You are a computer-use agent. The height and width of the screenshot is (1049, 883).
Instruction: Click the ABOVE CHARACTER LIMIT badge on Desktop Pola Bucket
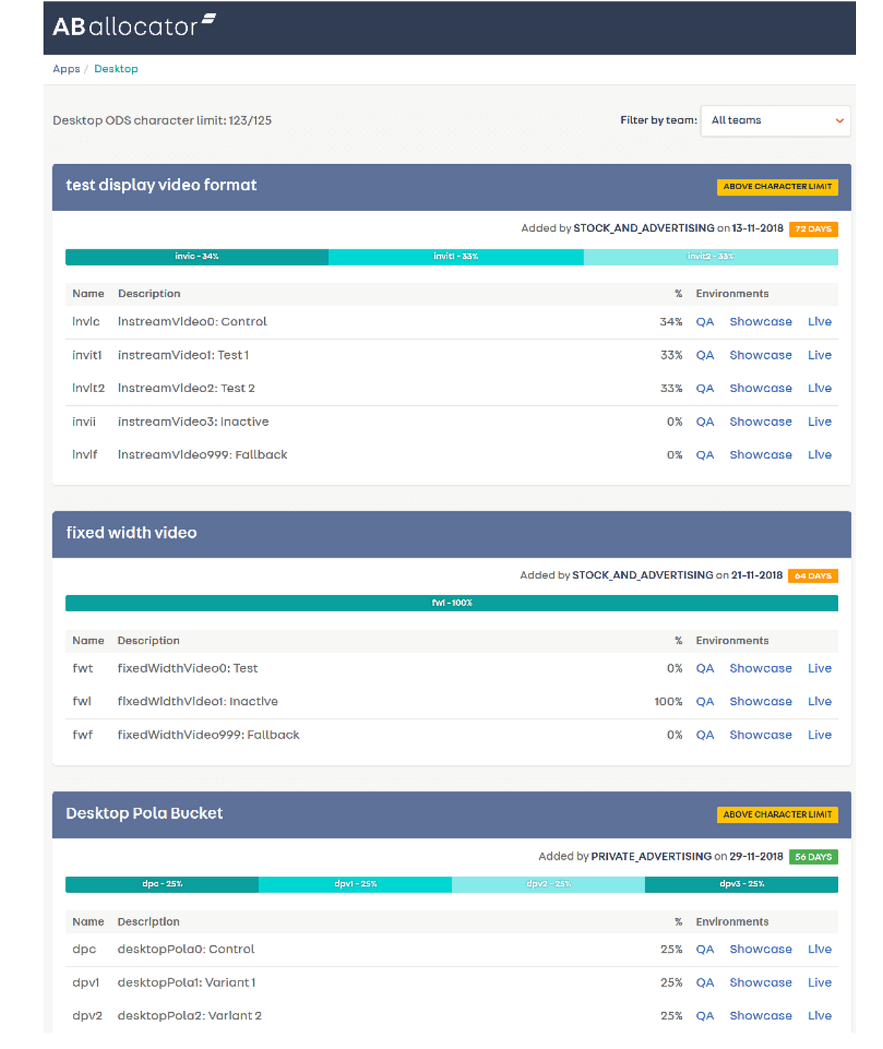point(777,814)
